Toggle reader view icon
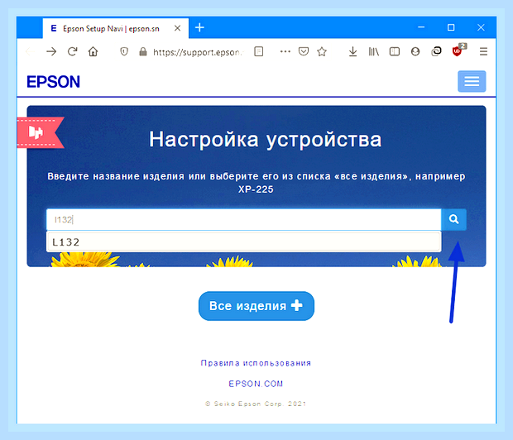The image size is (513, 440). (x=258, y=51)
